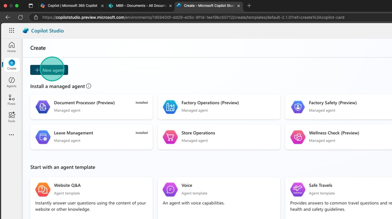This screenshot has width=392, height=219.
Task: Open the Leave Management managed agent
Action: coord(91,137)
